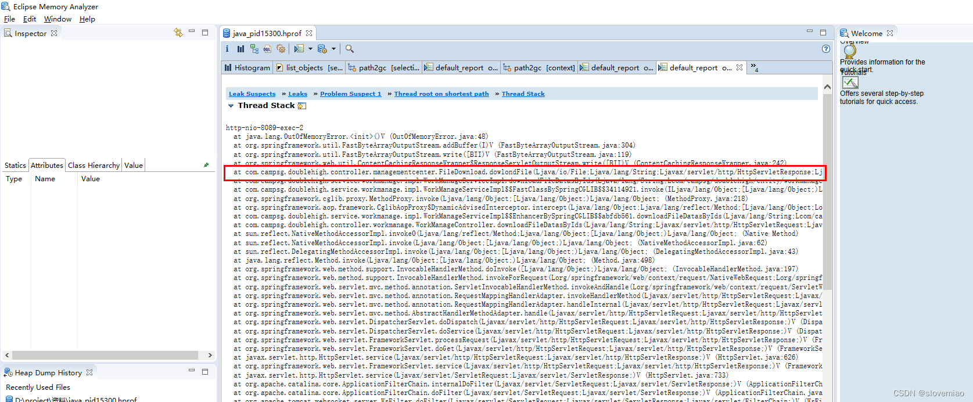973x402 pixels.
Task: Minimize the Inspector panel
Action: coord(192,31)
